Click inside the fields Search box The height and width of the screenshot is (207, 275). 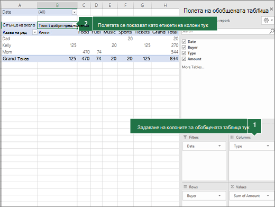click(x=226, y=31)
